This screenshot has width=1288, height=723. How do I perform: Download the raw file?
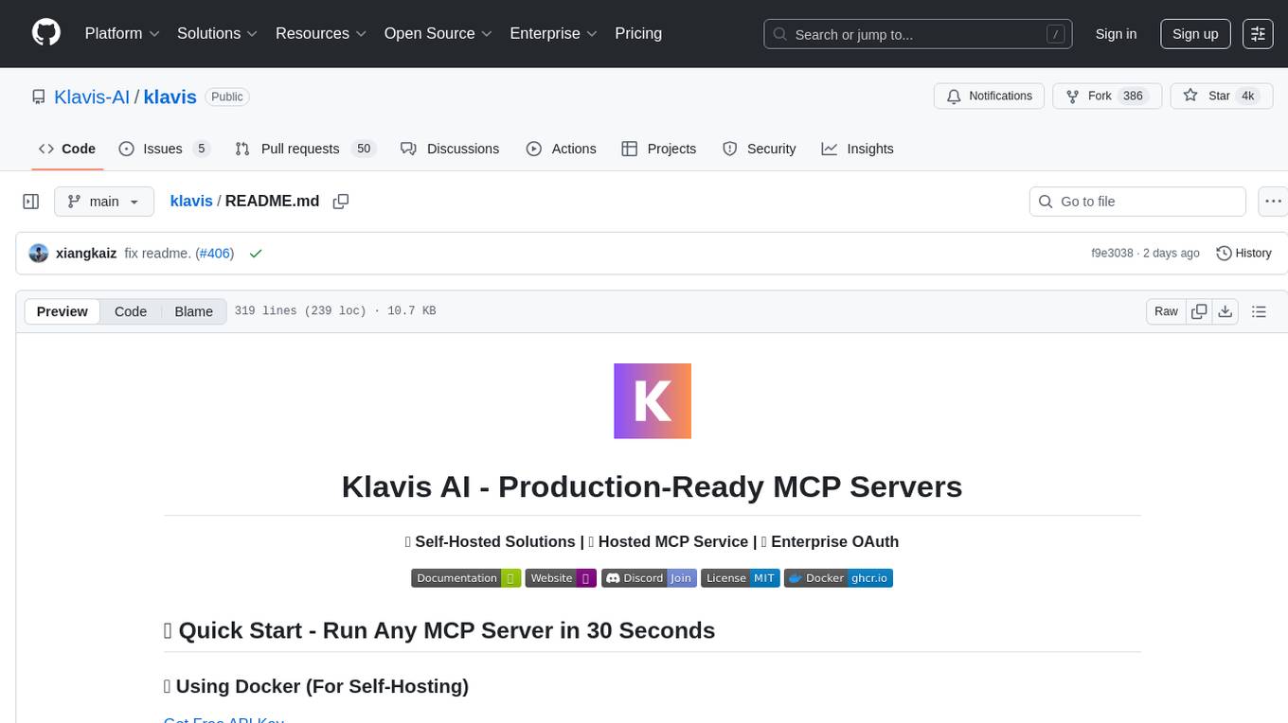point(1225,311)
